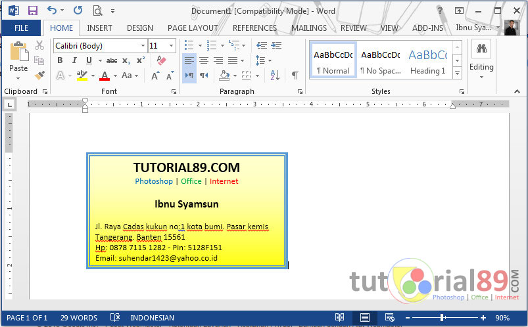This screenshot has height=327, width=528.
Task: Open underline style dropdown arrow
Action: coord(100,61)
